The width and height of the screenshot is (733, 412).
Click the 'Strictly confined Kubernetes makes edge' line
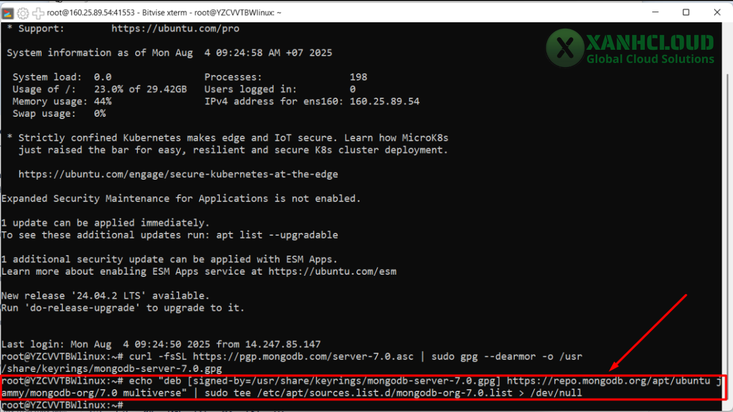click(x=227, y=138)
